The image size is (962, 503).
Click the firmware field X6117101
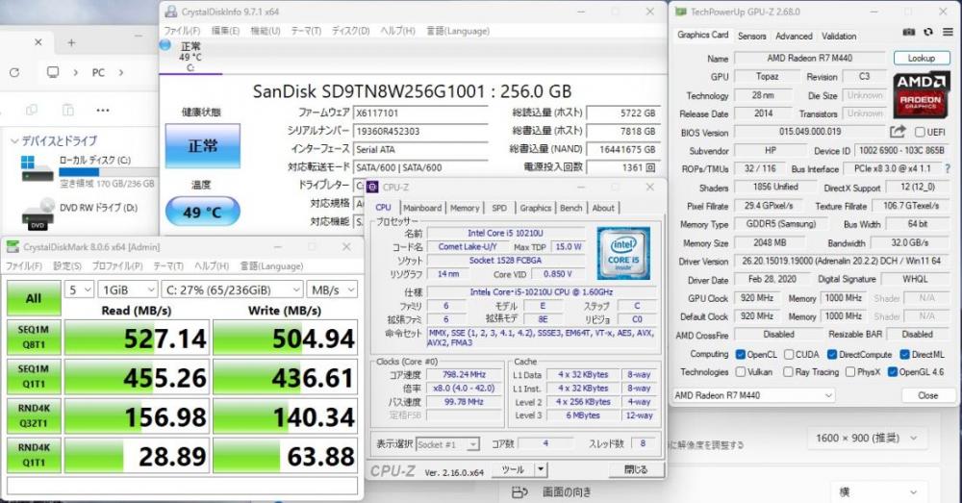[x=421, y=113]
